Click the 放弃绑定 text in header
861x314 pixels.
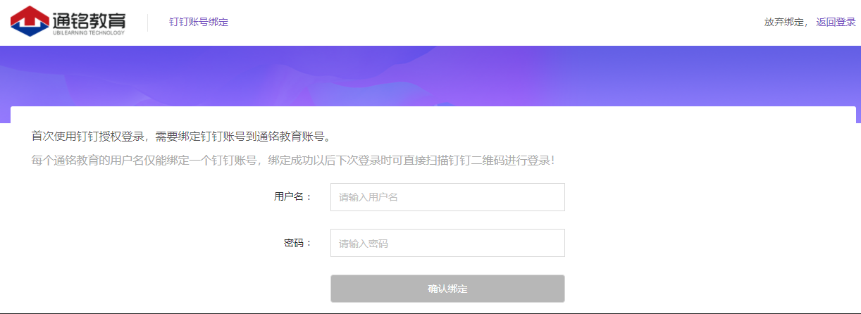pyautogui.click(x=783, y=22)
